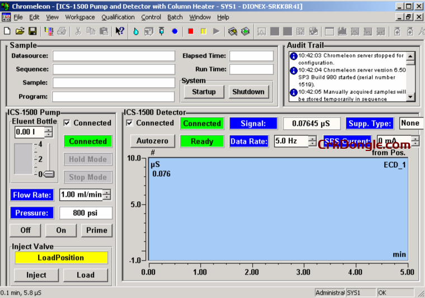
Task: Click the Supp. Type None field
Action: point(411,123)
